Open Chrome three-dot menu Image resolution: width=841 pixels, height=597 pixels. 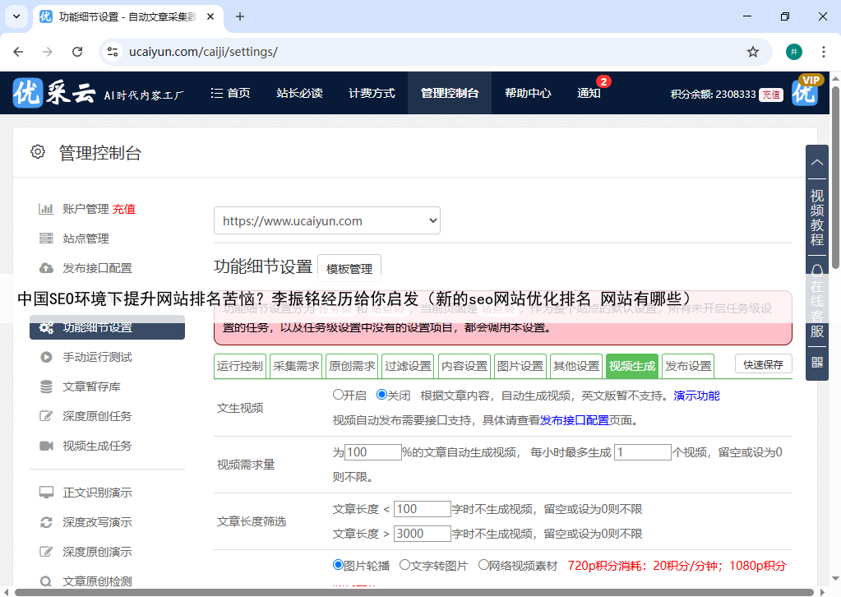coord(823,52)
